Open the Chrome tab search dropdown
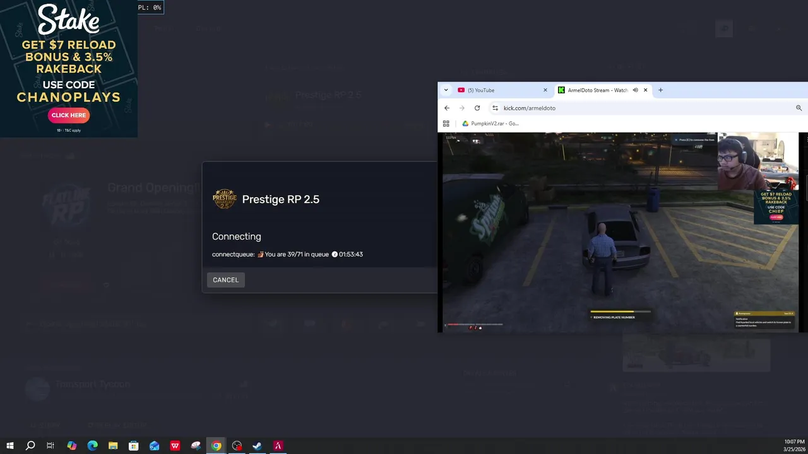Image resolution: width=808 pixels, height=454 pixels. [x=446, y=90]
